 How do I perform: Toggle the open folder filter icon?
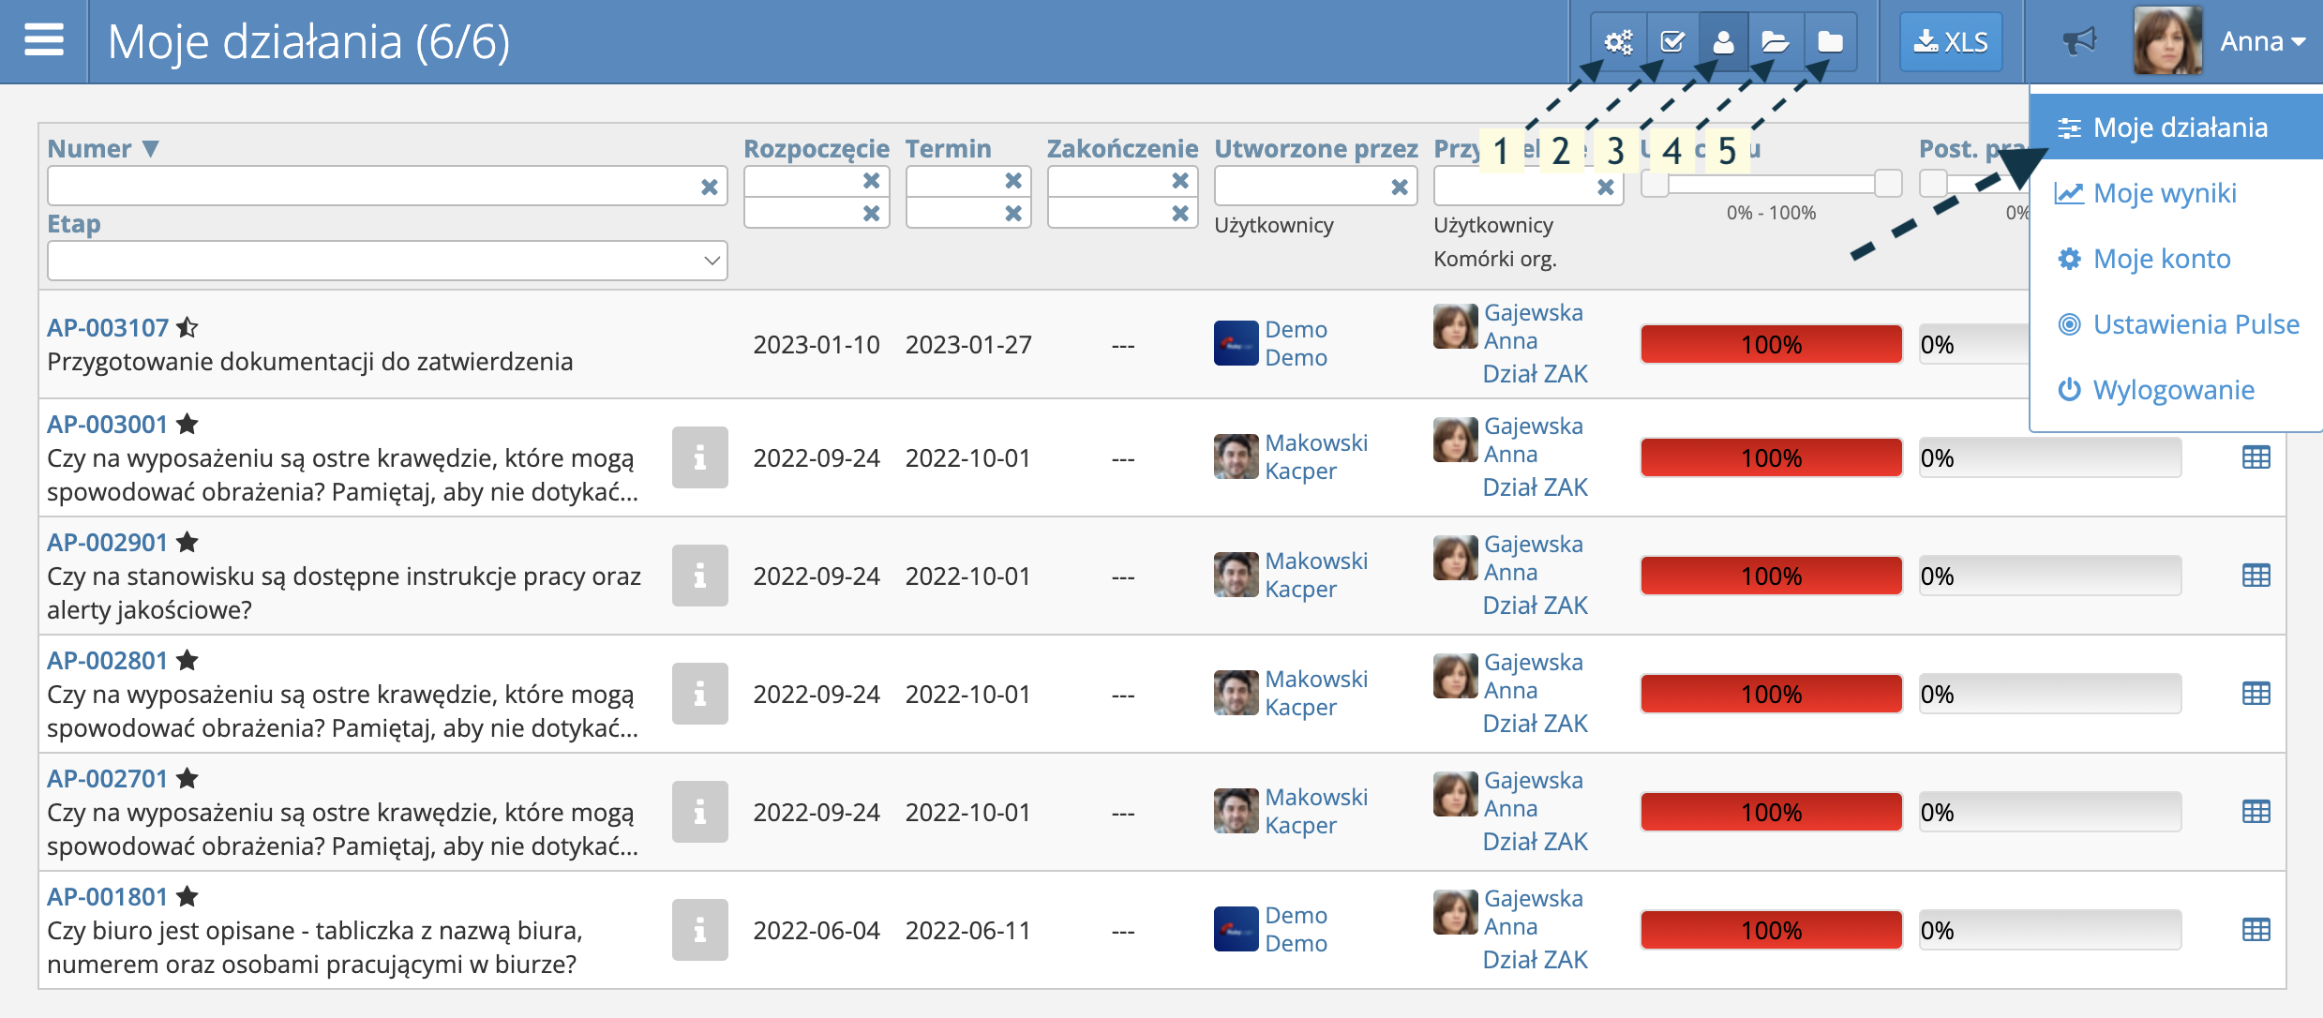[x=1775, y=41]
